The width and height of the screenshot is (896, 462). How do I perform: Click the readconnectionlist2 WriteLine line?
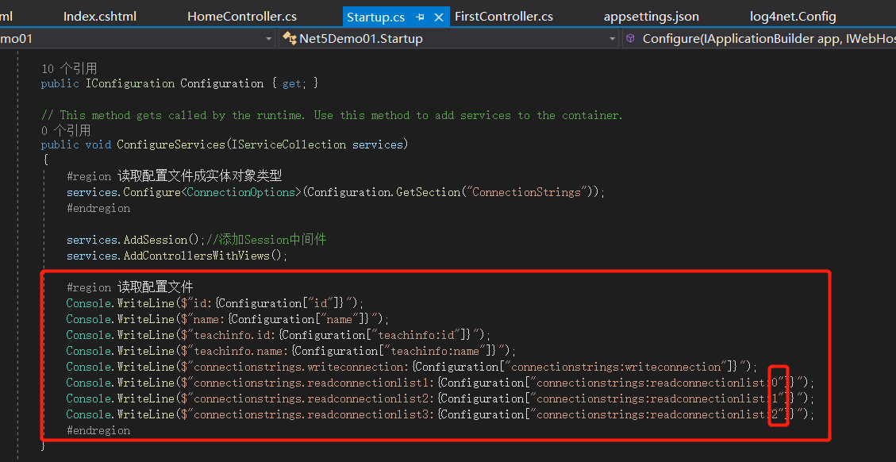(x=440, y=398)
